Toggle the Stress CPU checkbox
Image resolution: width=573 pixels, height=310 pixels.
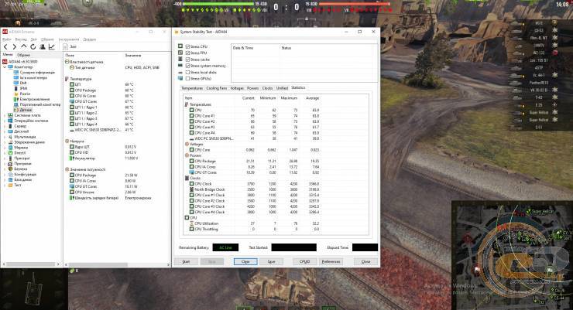pos(187,46)
